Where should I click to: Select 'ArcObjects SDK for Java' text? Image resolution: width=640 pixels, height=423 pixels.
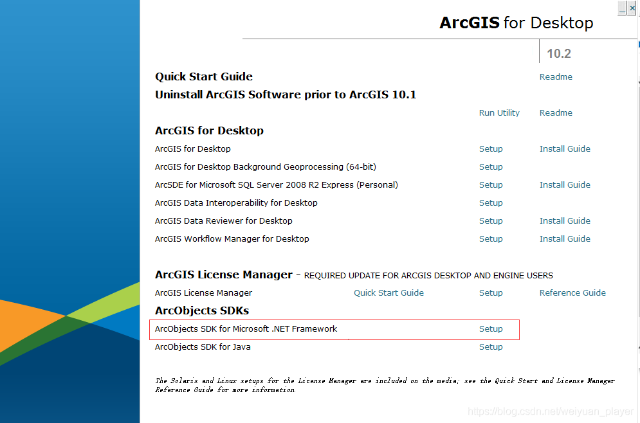203,346
